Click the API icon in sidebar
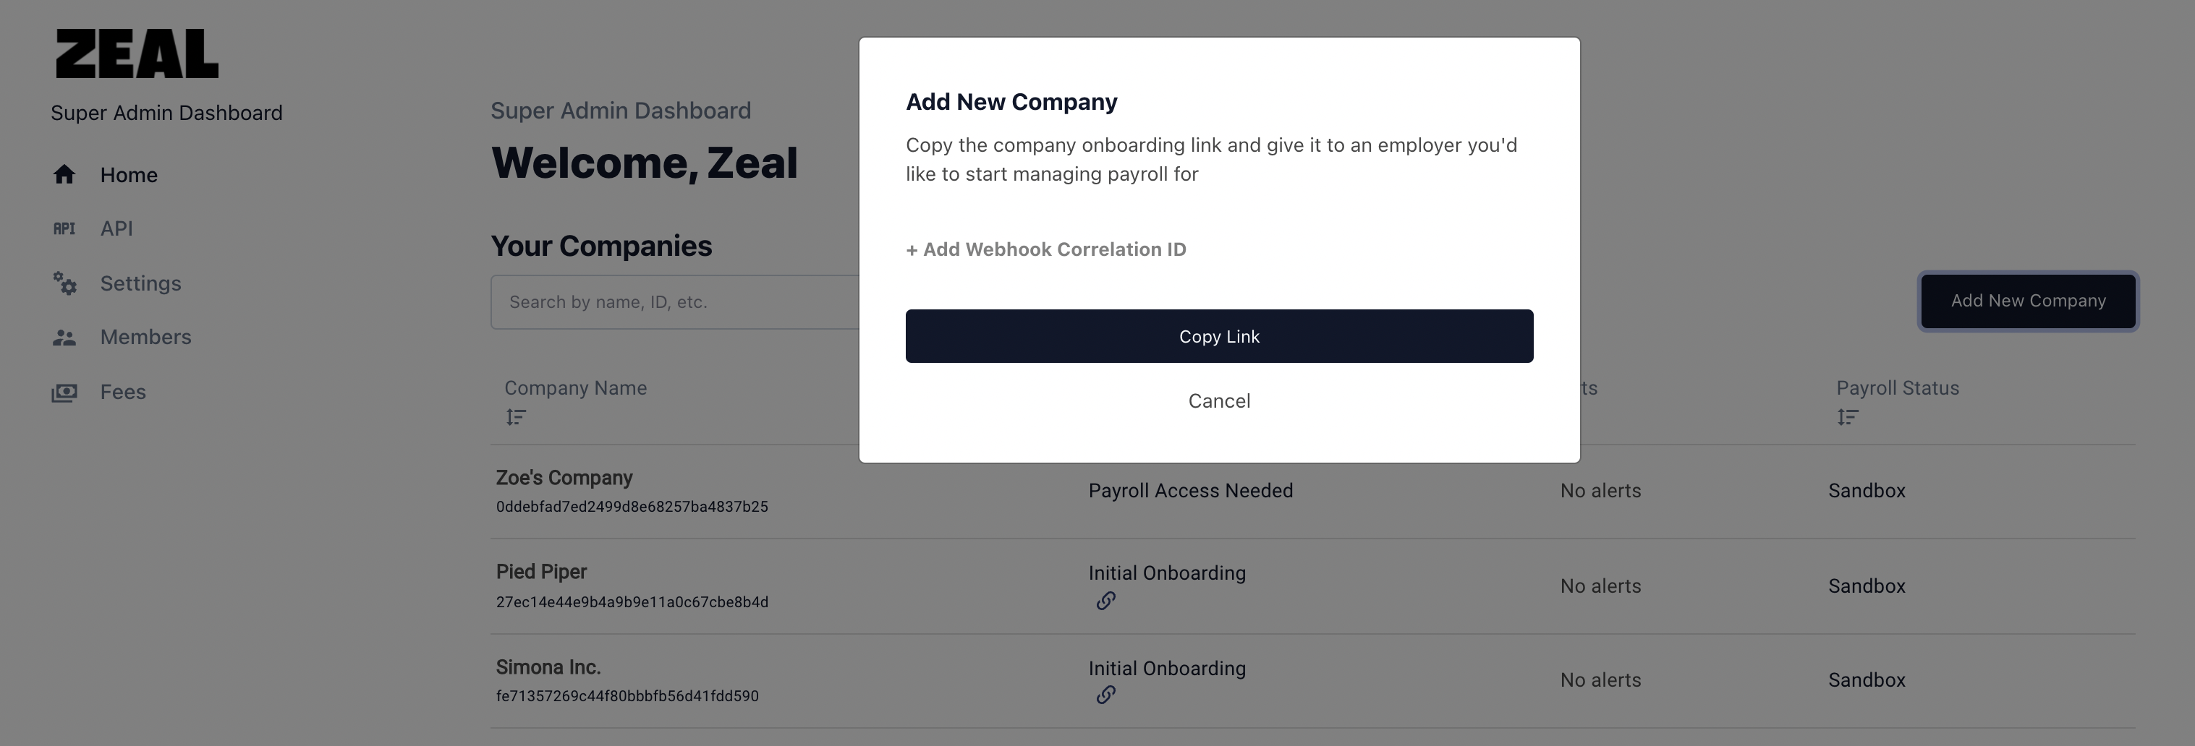Screen dimensions: 2195x746 coord(64,228)
